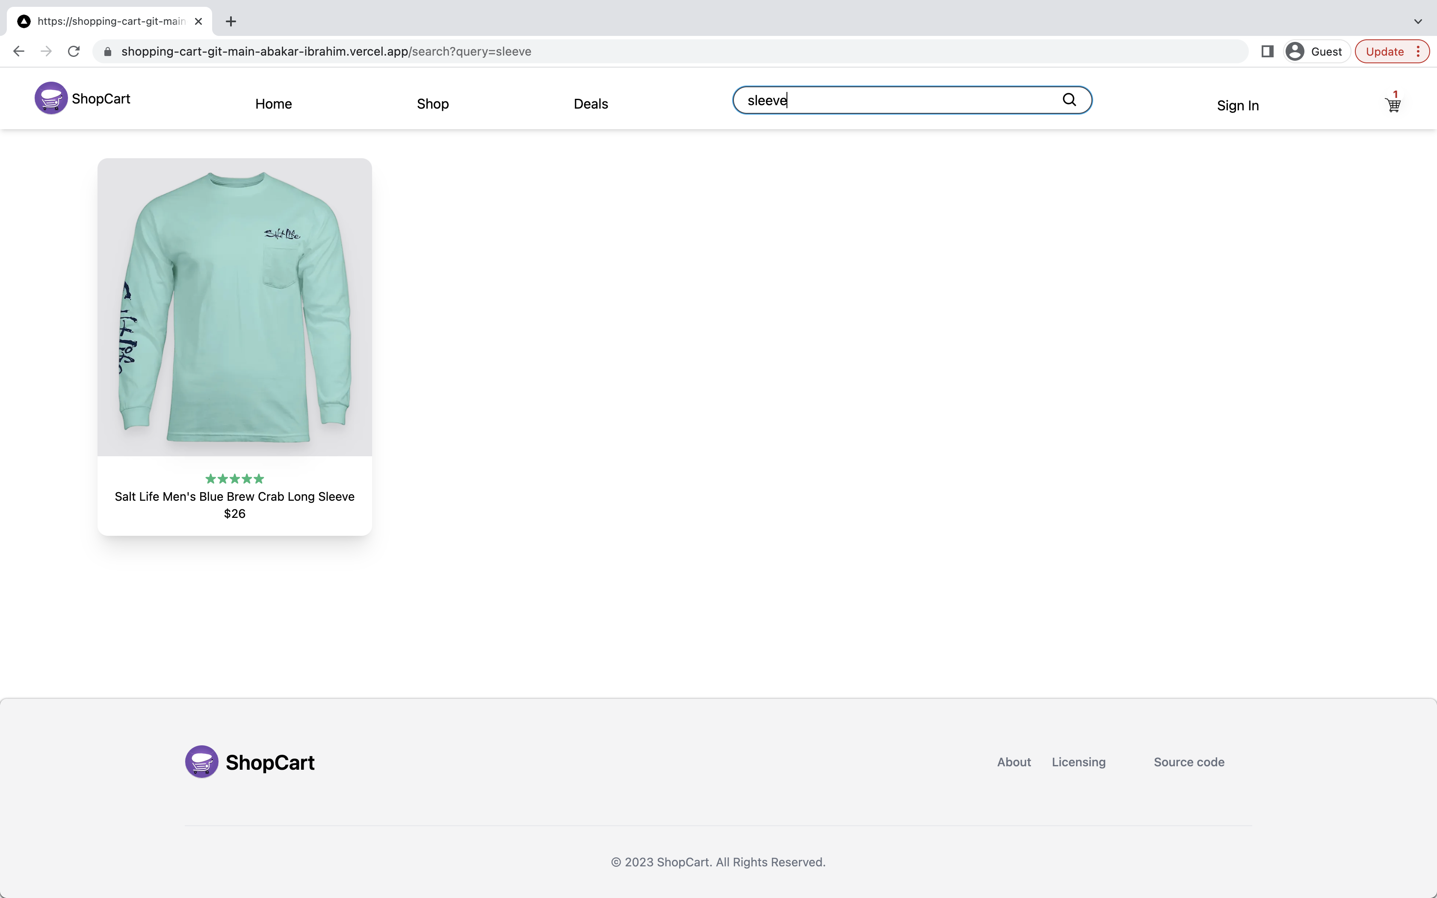Click the $26 price text
Image resolution: width=1437 pixels, height=898 pixels.
[234, 514]
